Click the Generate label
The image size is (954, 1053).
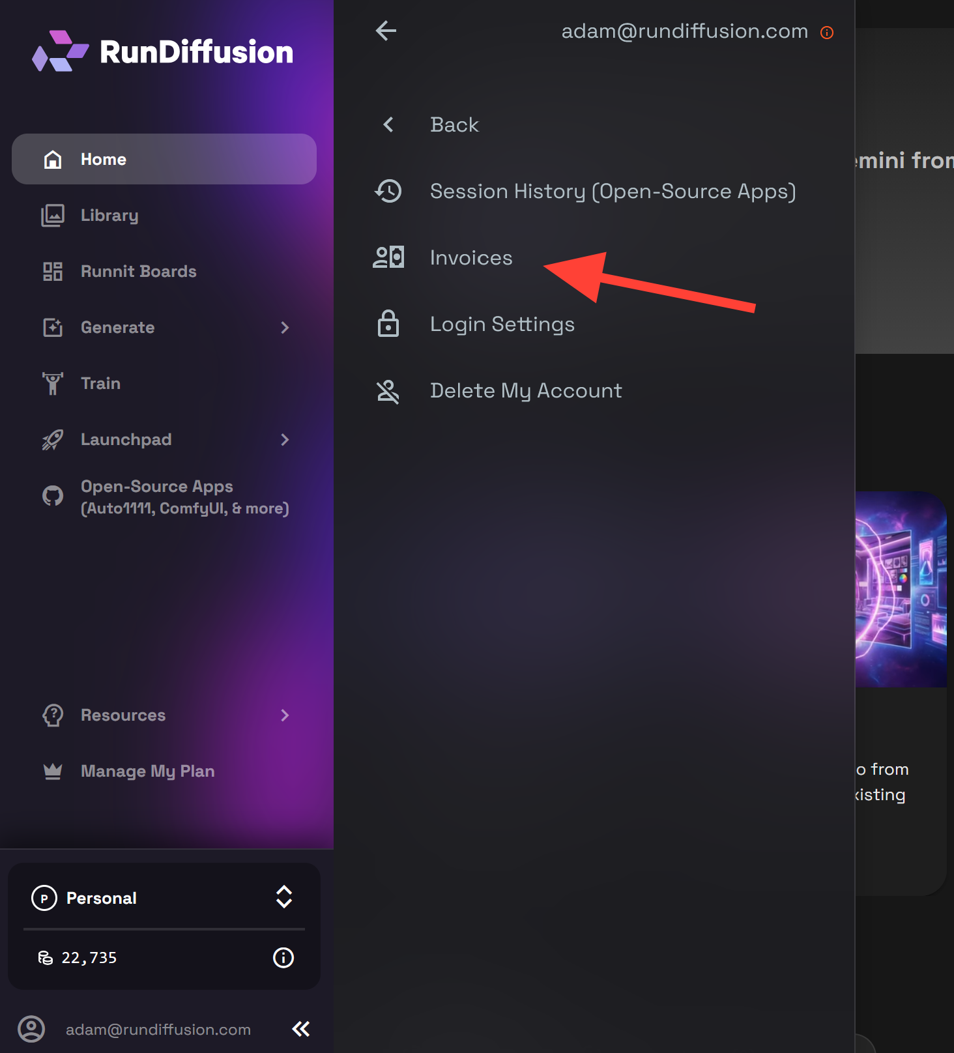[x=118, y=328]
